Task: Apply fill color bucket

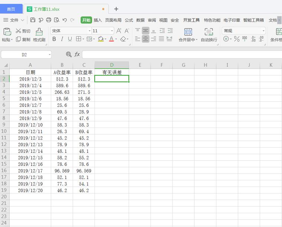Action: (101, 39)
